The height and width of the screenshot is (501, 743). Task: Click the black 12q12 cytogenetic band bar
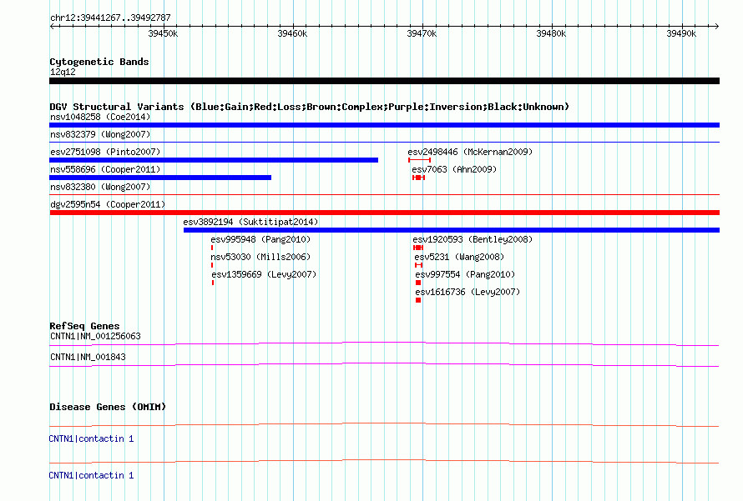384,81
